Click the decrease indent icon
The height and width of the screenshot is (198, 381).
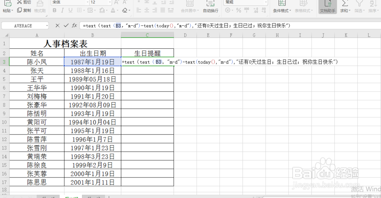[164, 2]
